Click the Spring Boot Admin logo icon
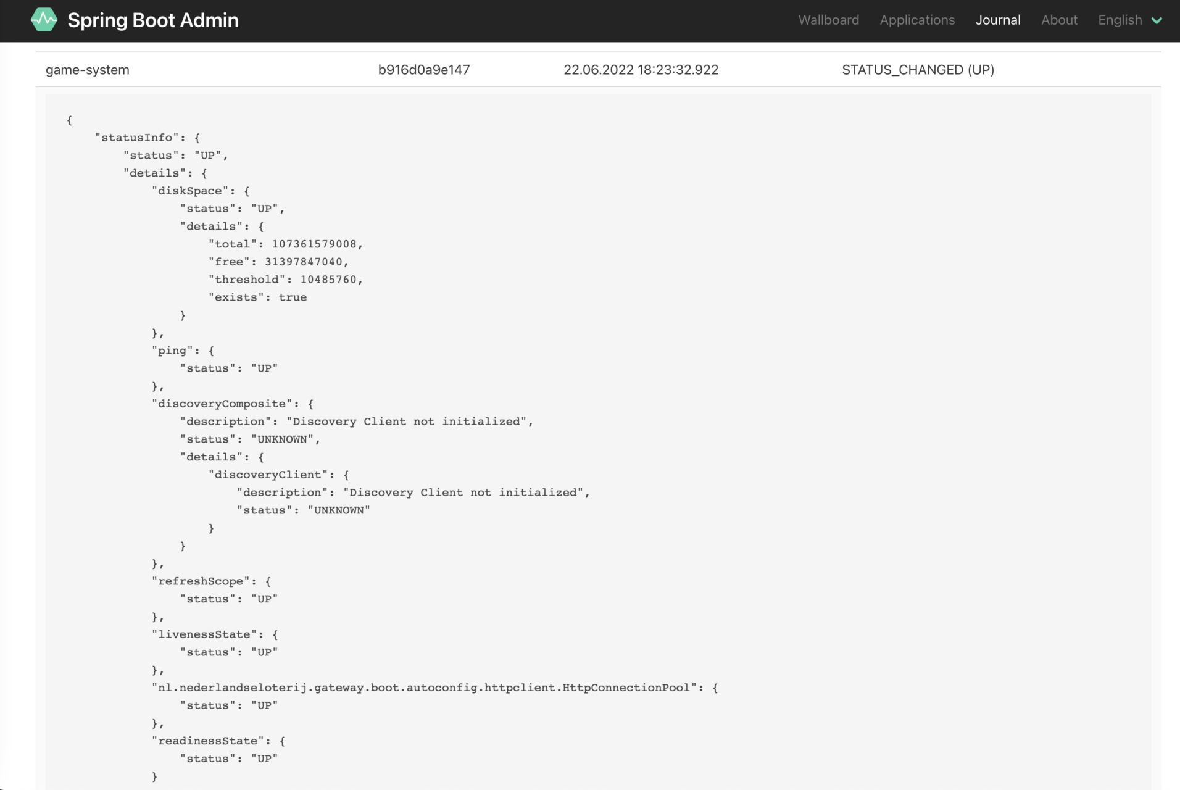The height and width of the screenshot is (790, 1180). pyautogui.click(x=44, y=19)
